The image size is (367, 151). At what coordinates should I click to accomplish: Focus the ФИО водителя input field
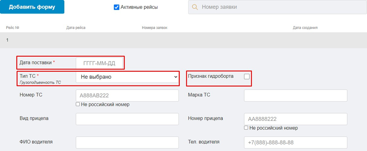127,142
